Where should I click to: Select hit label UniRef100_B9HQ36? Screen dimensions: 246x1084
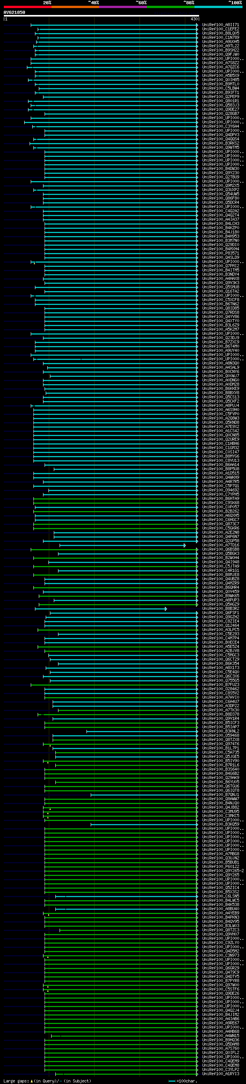coord(220,1041)
